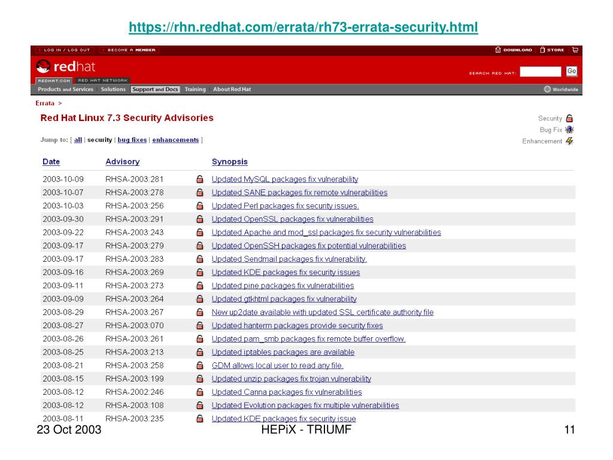Open Updated Sendmail packages advisory link
Image resolution: width=613 pixels, height=460 pixels.
tap(289, 259)
